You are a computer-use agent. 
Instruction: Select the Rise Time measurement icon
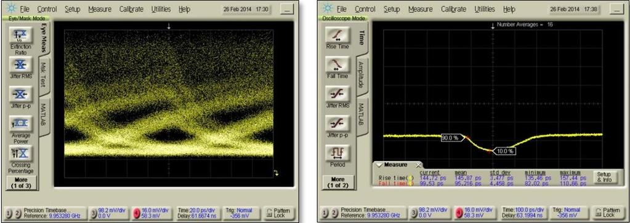coord(337,36)
